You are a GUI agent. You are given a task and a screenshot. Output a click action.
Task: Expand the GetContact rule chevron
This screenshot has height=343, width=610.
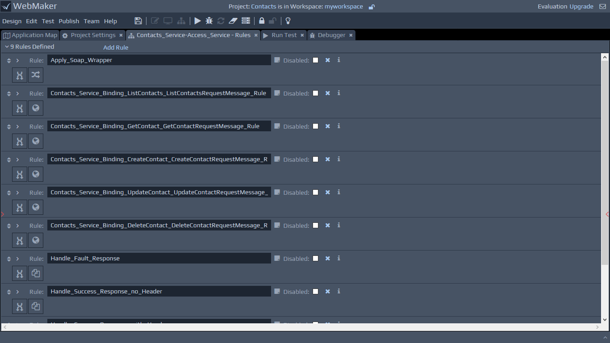point(18,126)
